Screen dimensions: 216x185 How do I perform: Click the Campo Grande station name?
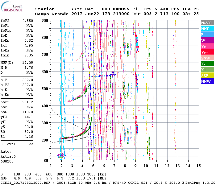coord(49,14)
